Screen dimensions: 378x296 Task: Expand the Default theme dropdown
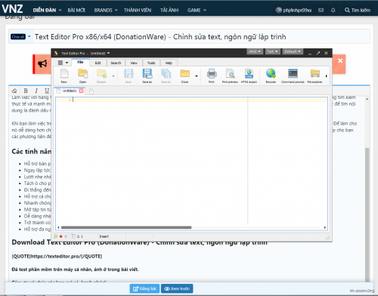293,51
